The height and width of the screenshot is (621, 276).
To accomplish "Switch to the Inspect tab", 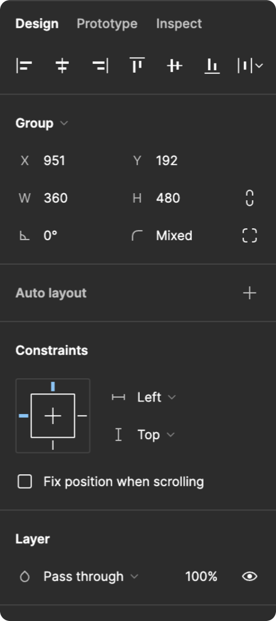I will click(x=179, y=24).
